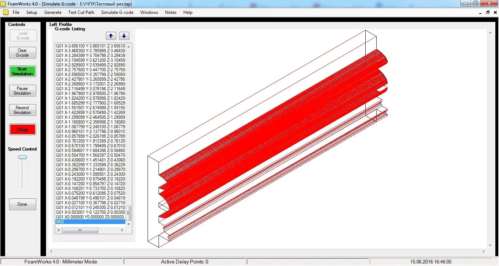Select line G01 X-3.104599 Y-3.621200
Image resolution: width=499 pixels, height=266 pixels.
pos(90,60)
